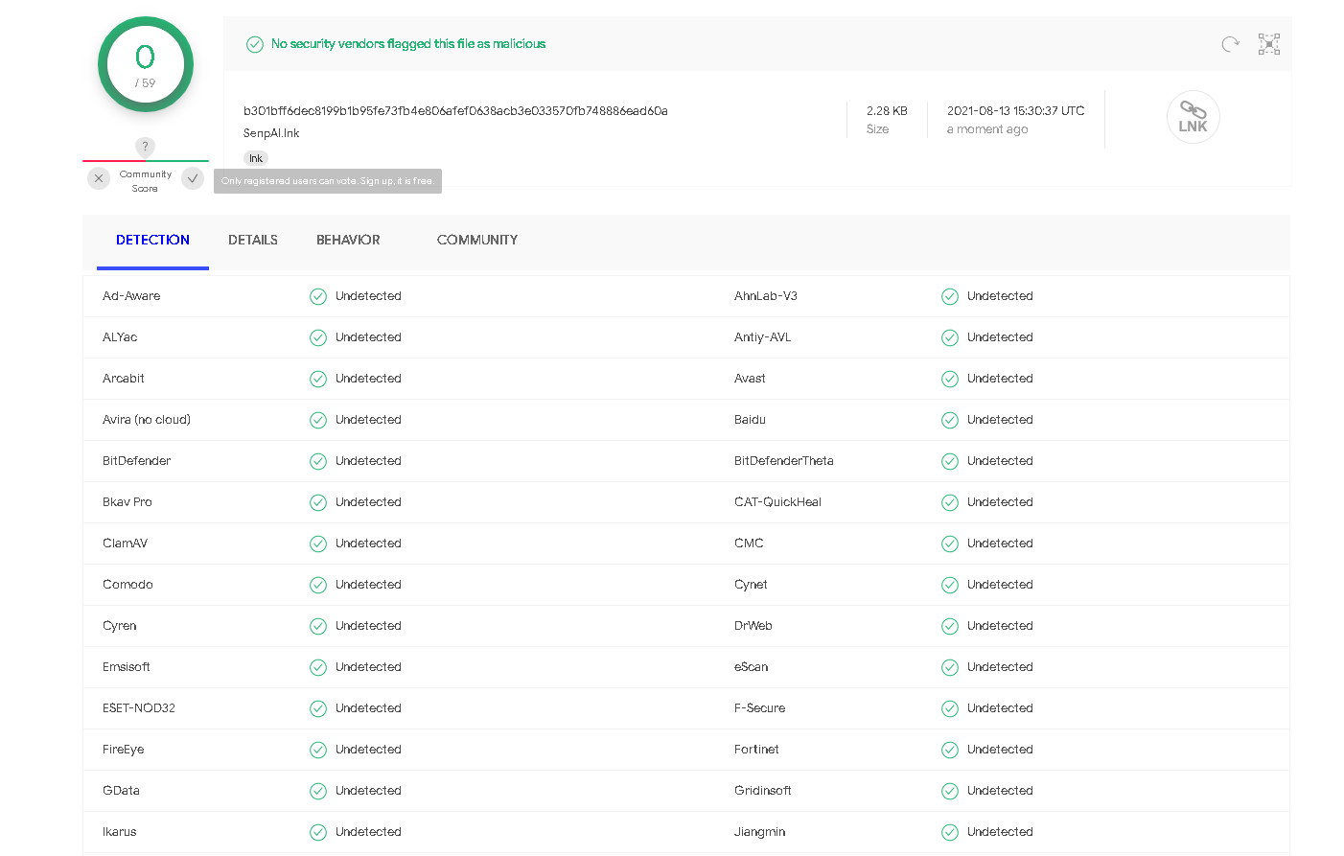Open the similarity graph icon
This screenshot has width=1344, height=856.
1269,44
